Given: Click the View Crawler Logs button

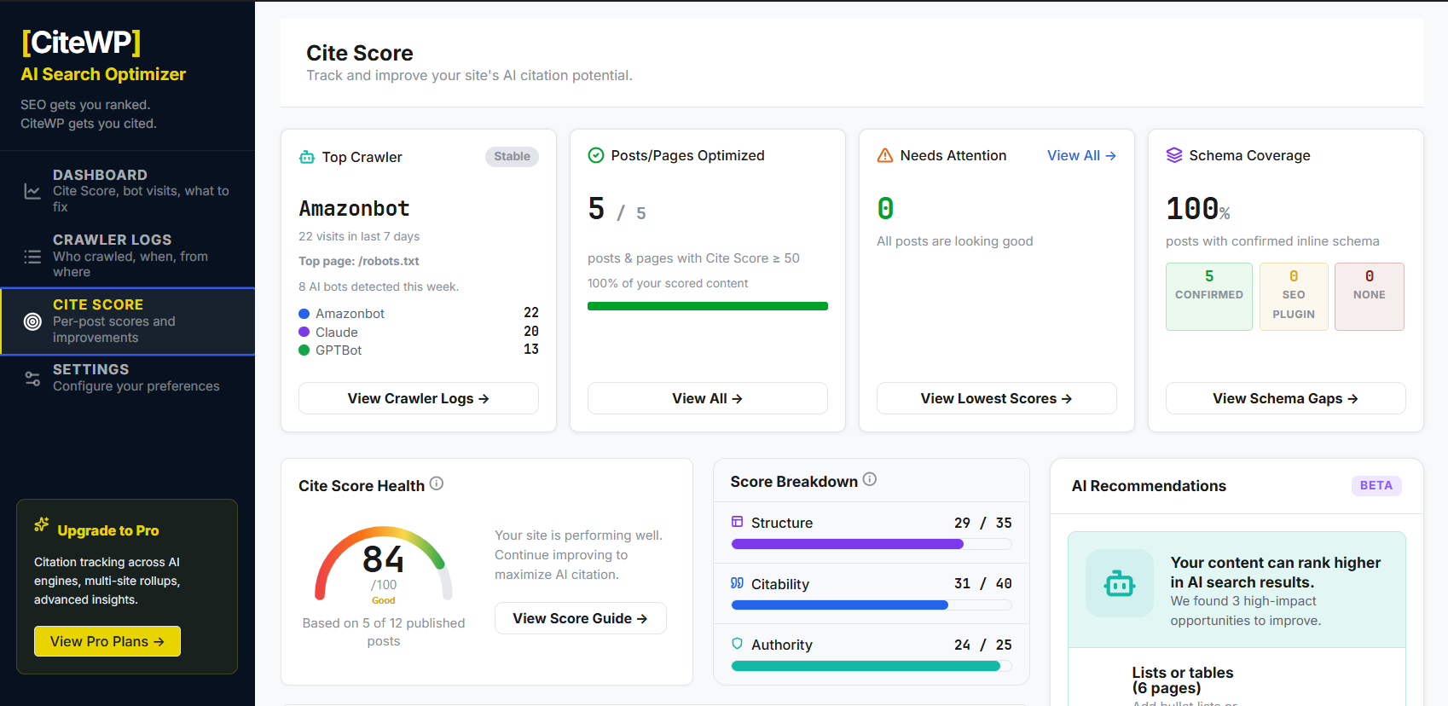Looking at the screenshot, I should pos(419,398).
